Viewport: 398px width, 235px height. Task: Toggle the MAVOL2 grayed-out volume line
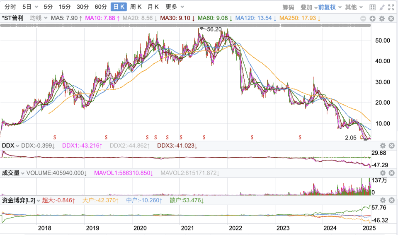pyautogui.click(x=189, y=173)
